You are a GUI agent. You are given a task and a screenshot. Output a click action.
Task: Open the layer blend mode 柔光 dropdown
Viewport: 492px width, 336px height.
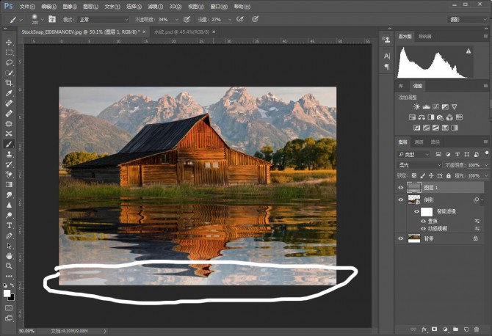[x=419, y=165]
